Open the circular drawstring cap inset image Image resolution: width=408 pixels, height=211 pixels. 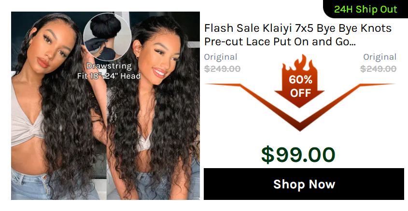click(x=107, y=37)
